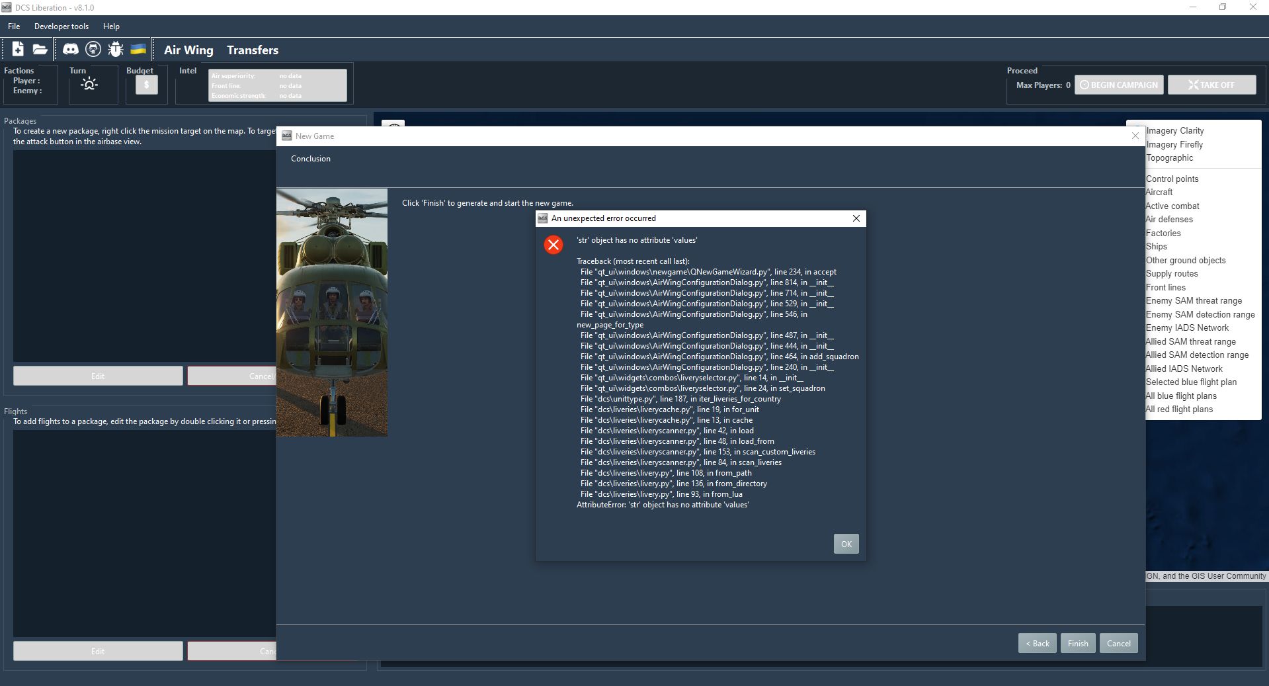
Task: Open budget details via the dollar icon
Action: pyautogui.click(x=146, y=84)
